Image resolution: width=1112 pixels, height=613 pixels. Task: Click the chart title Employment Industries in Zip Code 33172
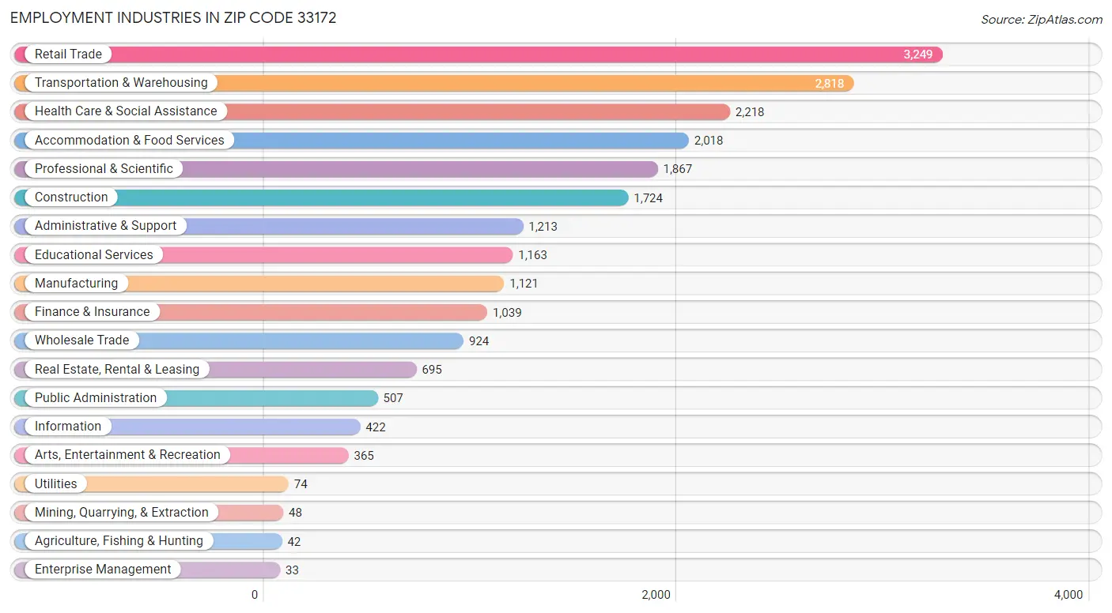[x=173, y=17]
